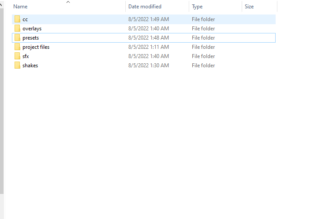Click the cc folder icon
Screen dimensions: 329x219
point(17,19)
